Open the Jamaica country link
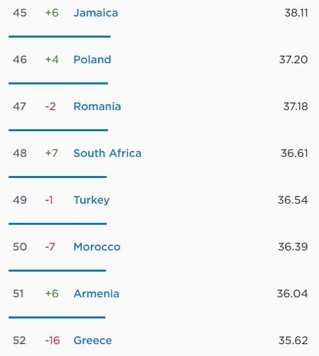 point(96,13)
